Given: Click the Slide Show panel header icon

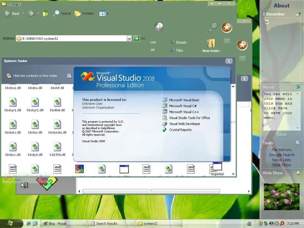Looking at the screenshot, I should (298, 173).
